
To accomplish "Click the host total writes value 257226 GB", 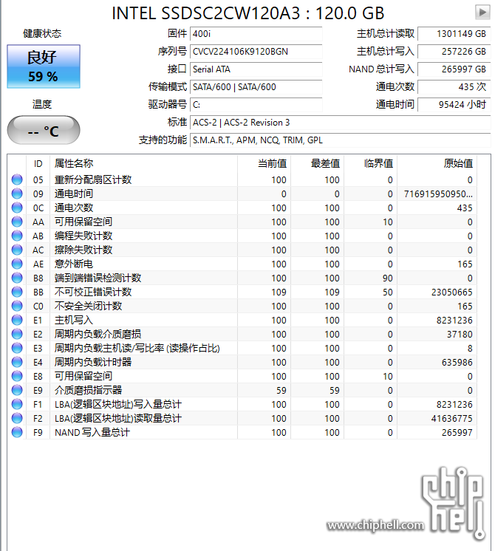I will point(454,51).
